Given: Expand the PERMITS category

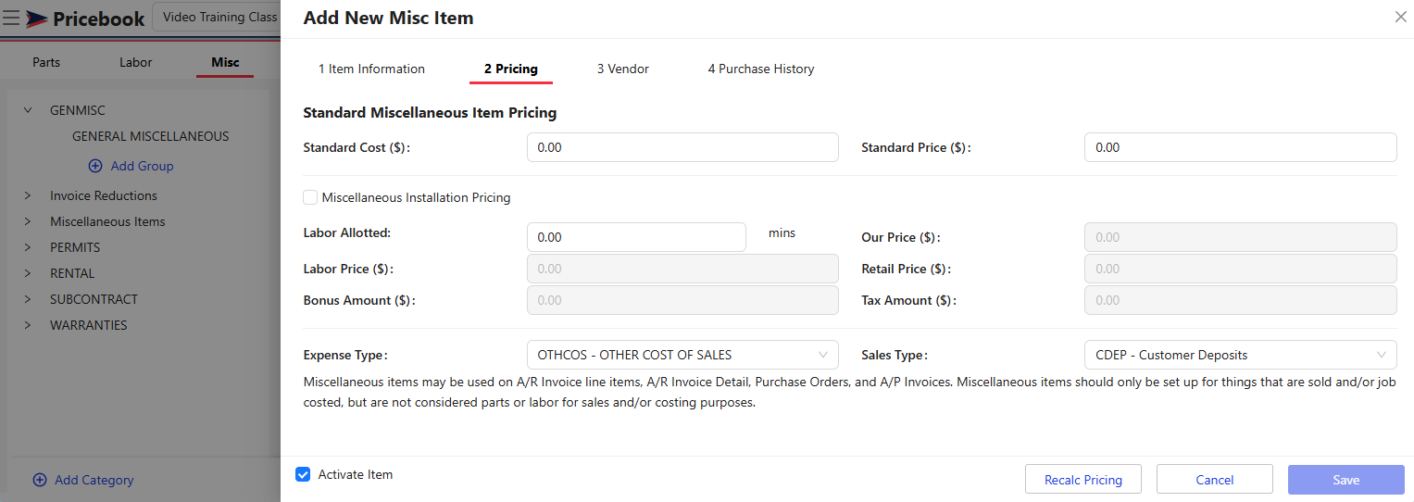Looking at the screenshot, I should coord(28,247).
